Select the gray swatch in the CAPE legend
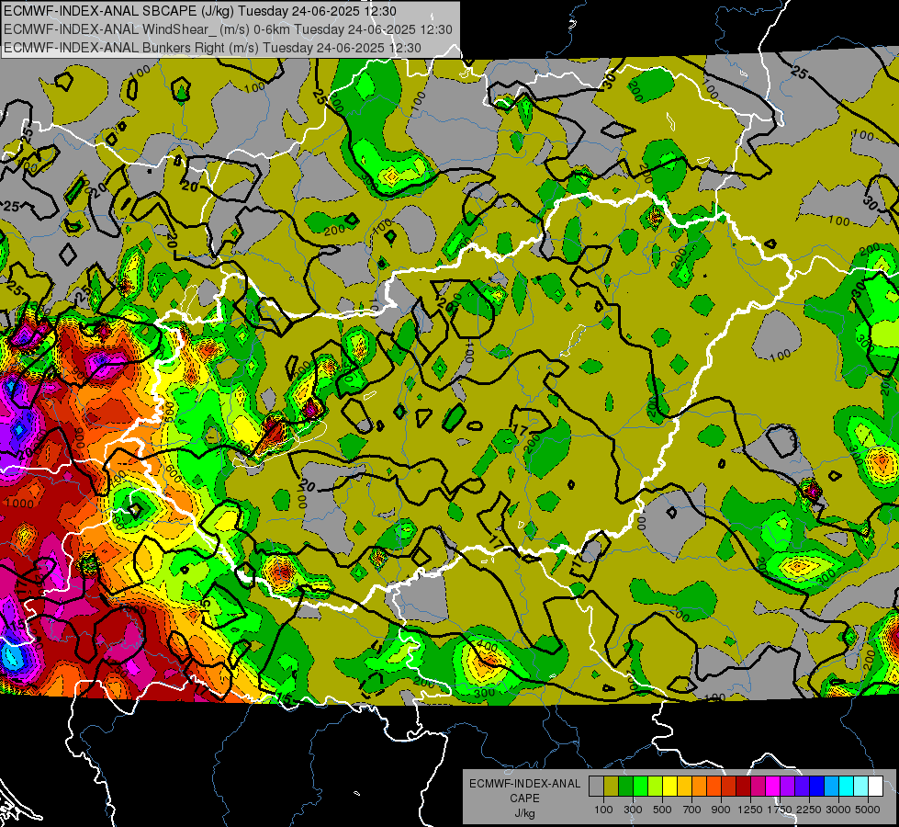Image resolution: width=899 pixels, height=827 pixels. point(596,786)
